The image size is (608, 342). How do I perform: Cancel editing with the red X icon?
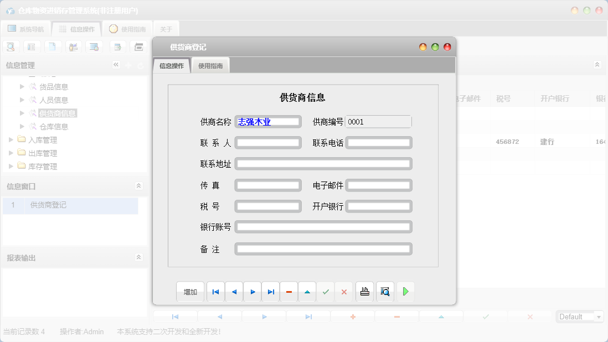(x=343, y=292)
